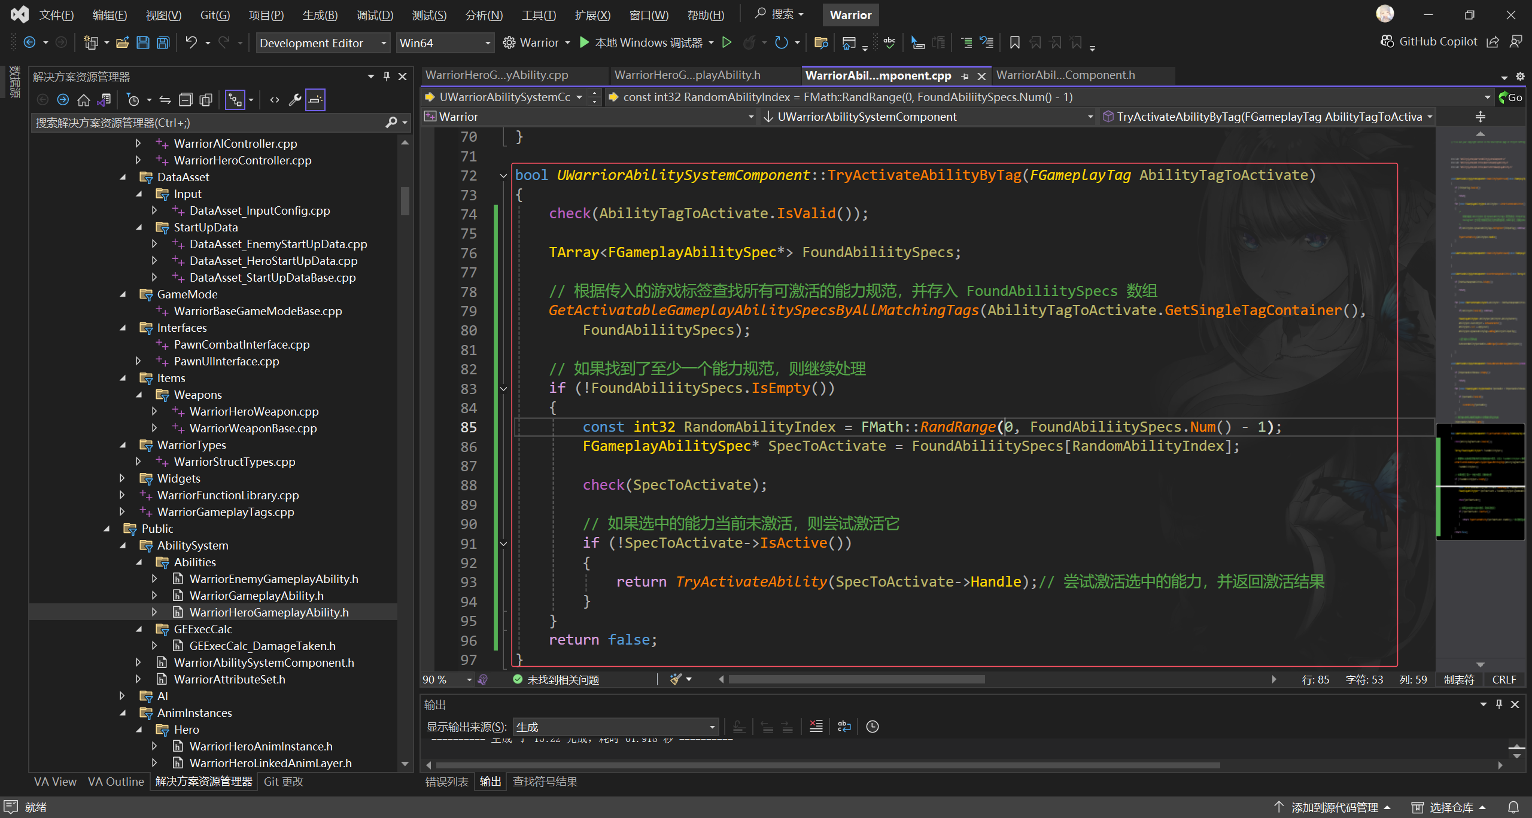Toggle pin on WarriorAbil...mponent.cpp tab
This screenshot has height=818, width=1532.
tap(965, 76)
